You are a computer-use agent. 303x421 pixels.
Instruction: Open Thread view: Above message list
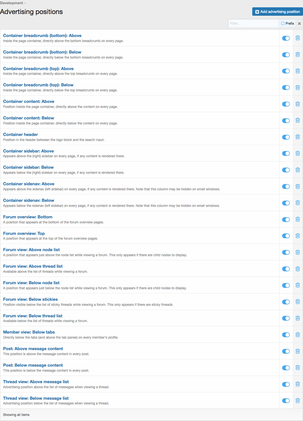coord(36,382)
